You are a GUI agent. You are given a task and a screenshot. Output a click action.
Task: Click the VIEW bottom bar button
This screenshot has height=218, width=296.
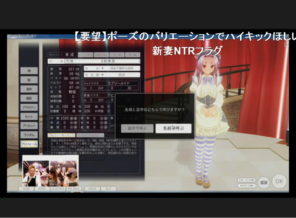26,188
